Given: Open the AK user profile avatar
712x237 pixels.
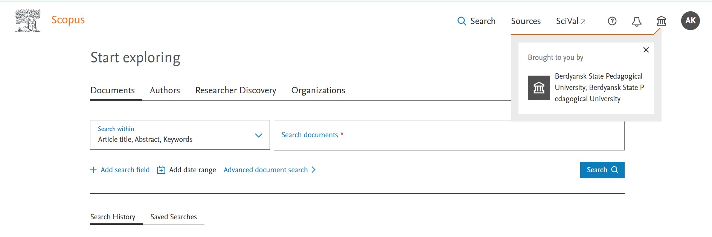Looking at the screenshot, I should coord(690,21).
